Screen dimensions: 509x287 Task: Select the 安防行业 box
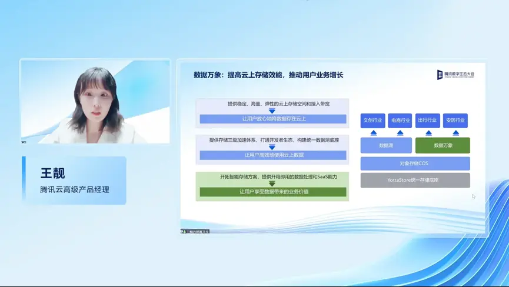455,121
